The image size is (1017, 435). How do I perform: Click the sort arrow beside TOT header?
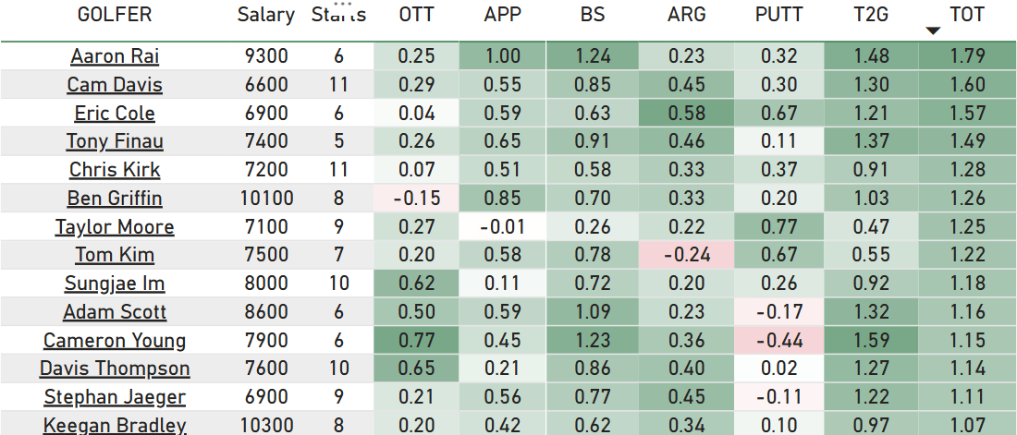coord(934,30)
